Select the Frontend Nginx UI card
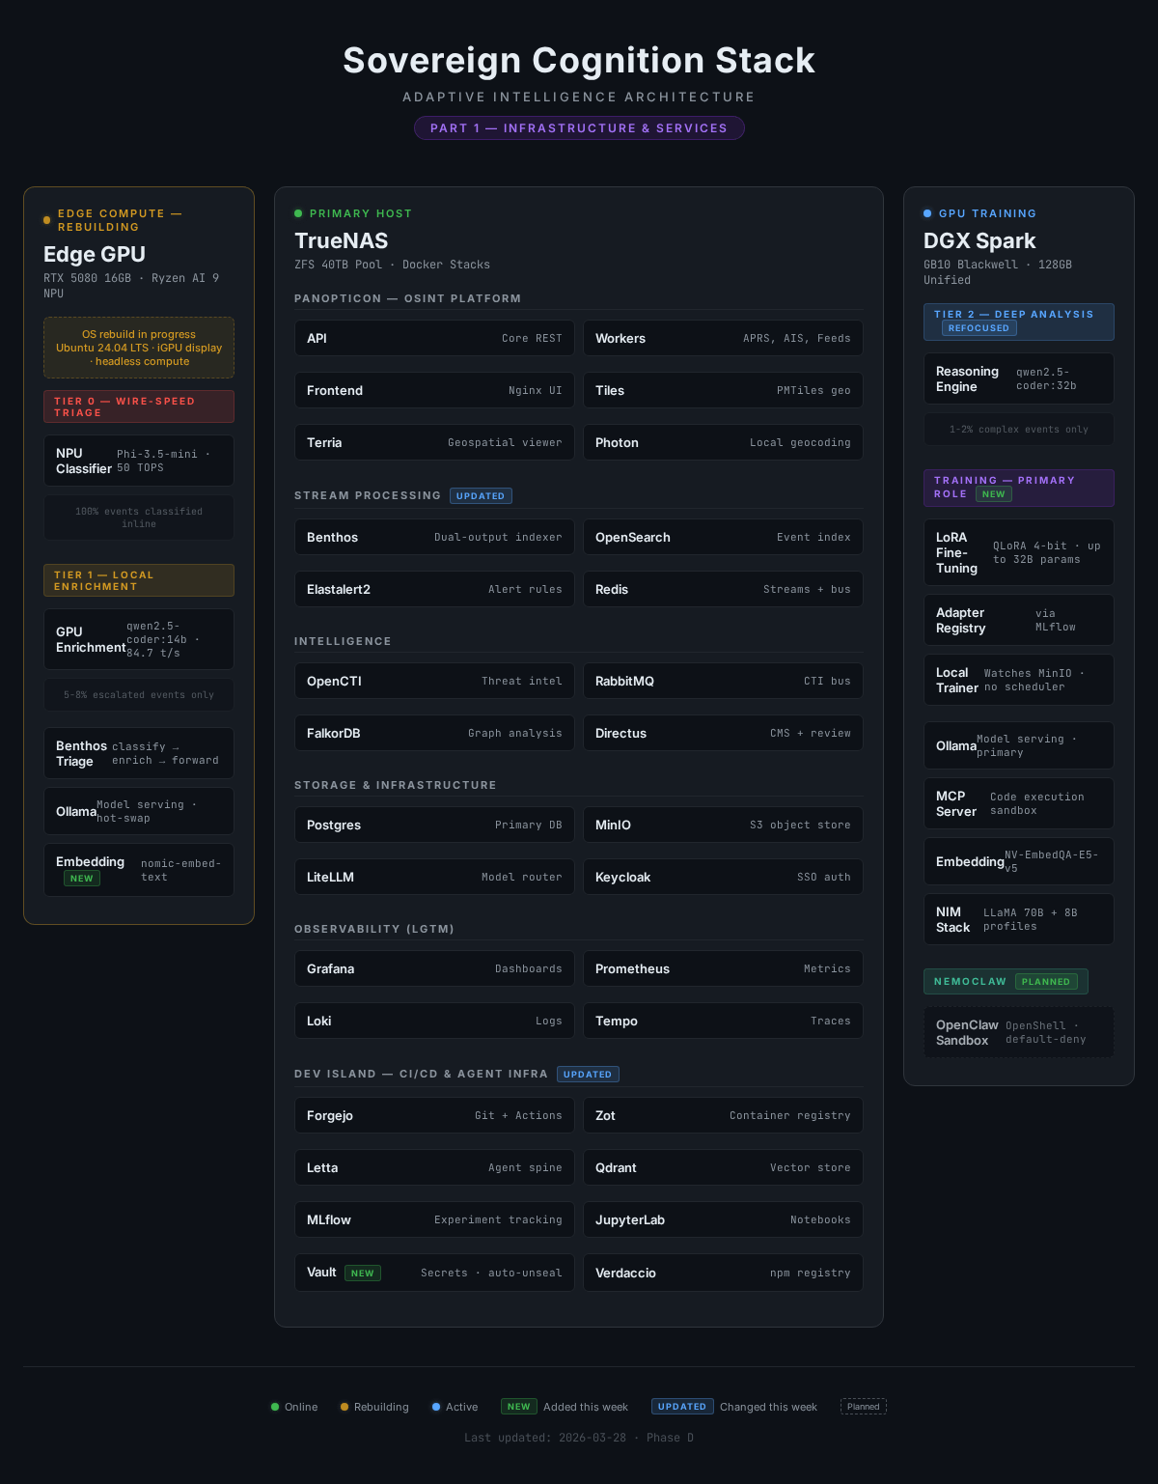Viewport: 1158px width, 1484px height. pos(434,391)
